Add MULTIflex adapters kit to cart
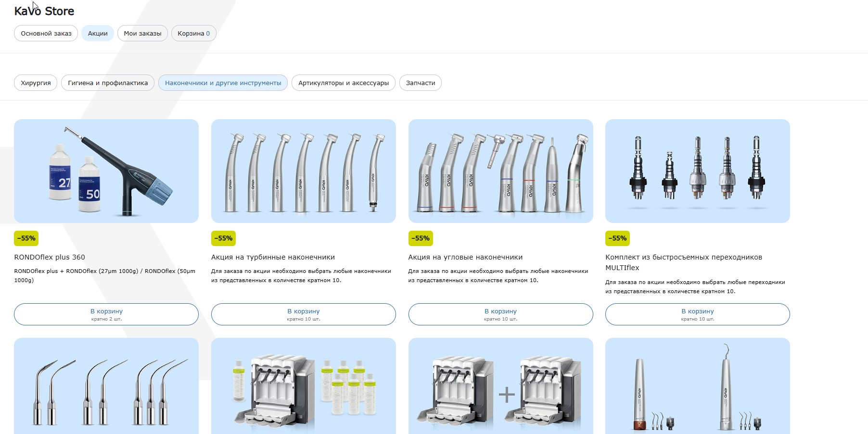 pos(698,314)
